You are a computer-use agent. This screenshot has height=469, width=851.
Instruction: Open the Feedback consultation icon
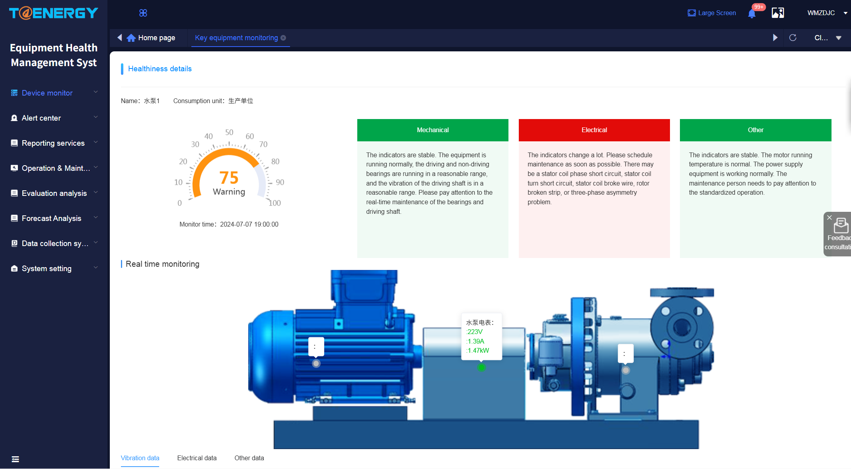click(x=841, y=225)
